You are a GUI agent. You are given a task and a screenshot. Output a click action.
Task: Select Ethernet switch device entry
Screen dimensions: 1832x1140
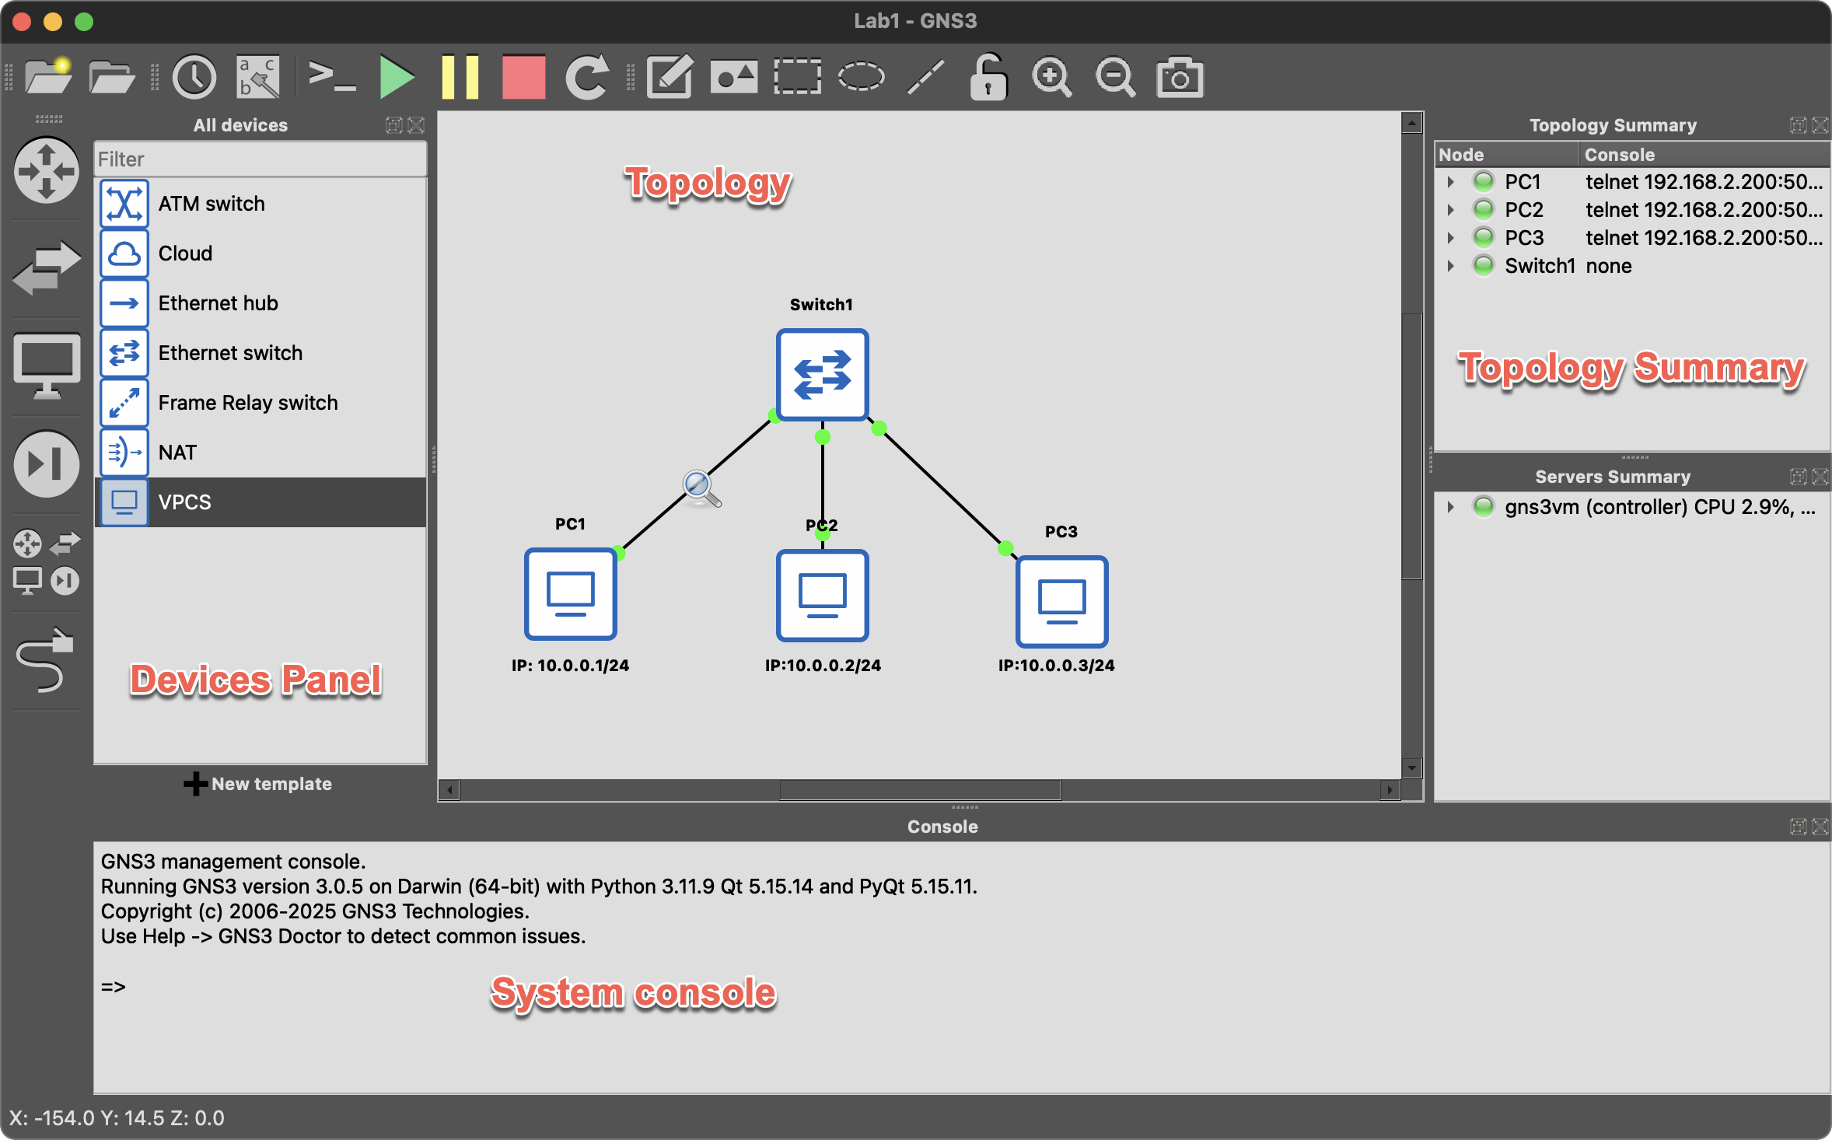tap(230, 353)
